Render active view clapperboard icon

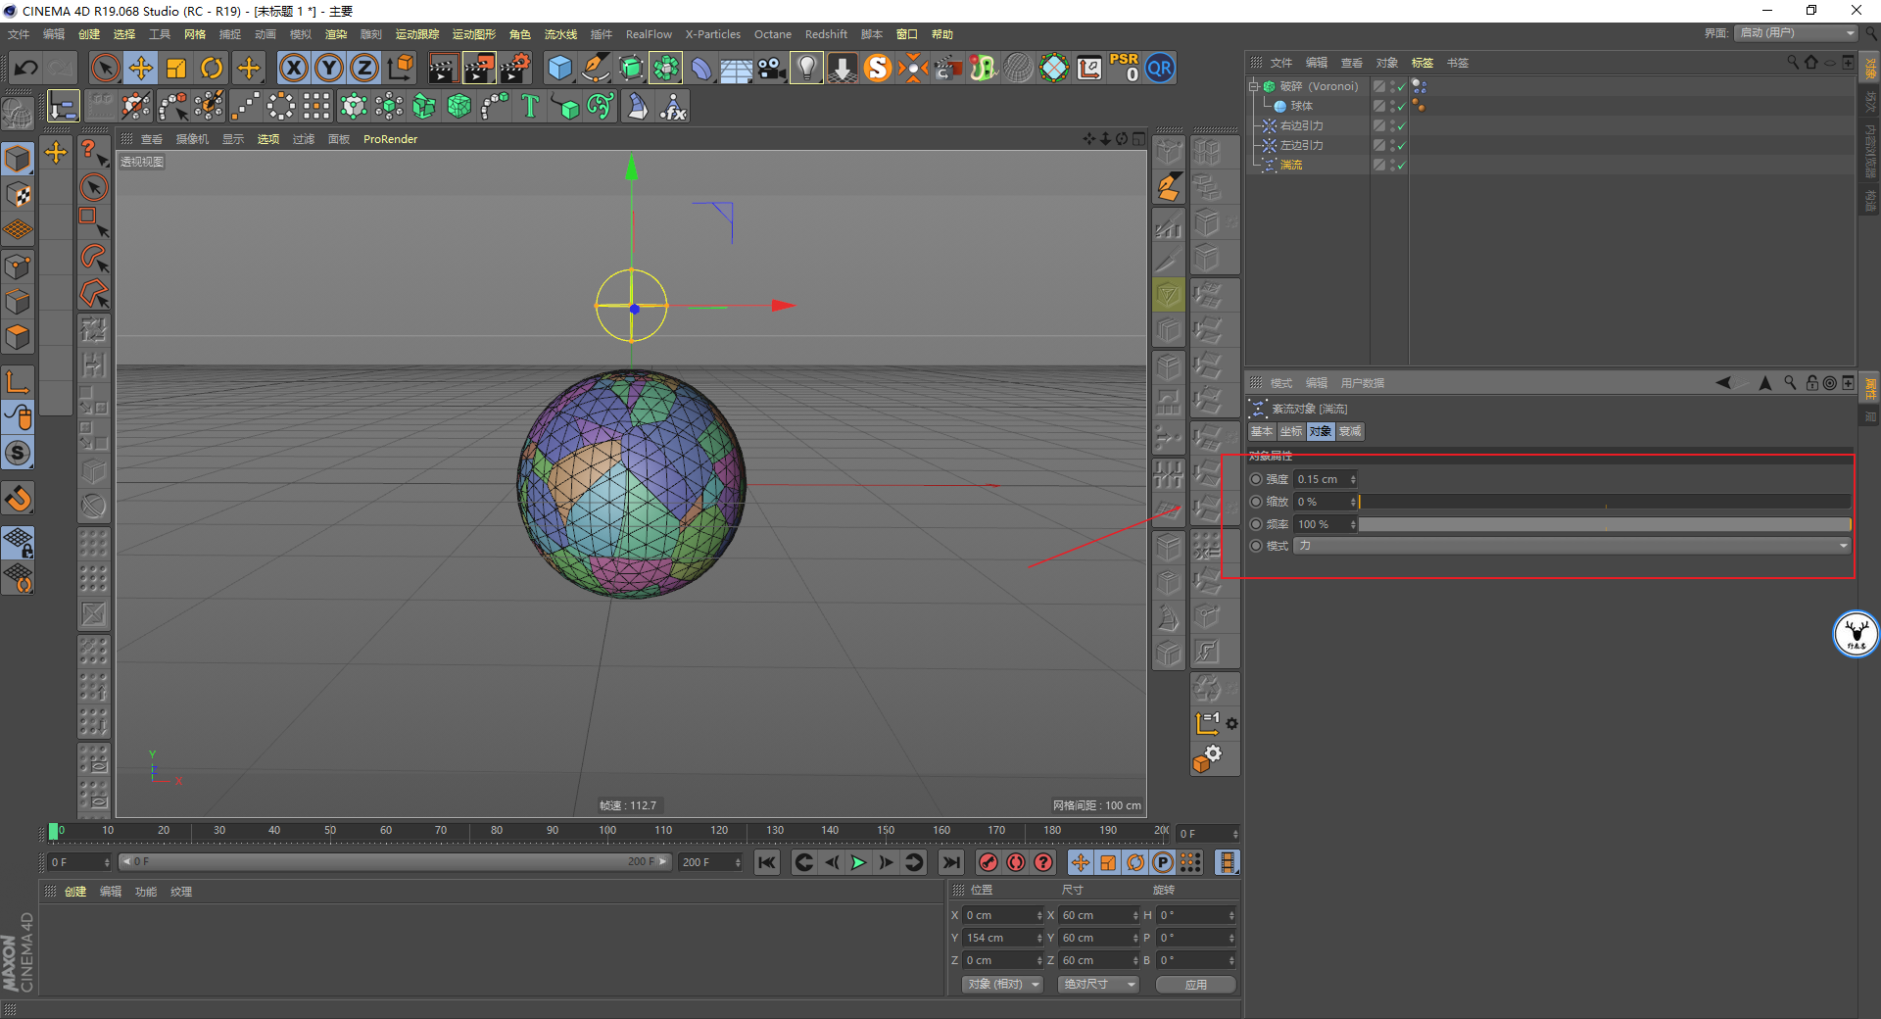[443, 68]
